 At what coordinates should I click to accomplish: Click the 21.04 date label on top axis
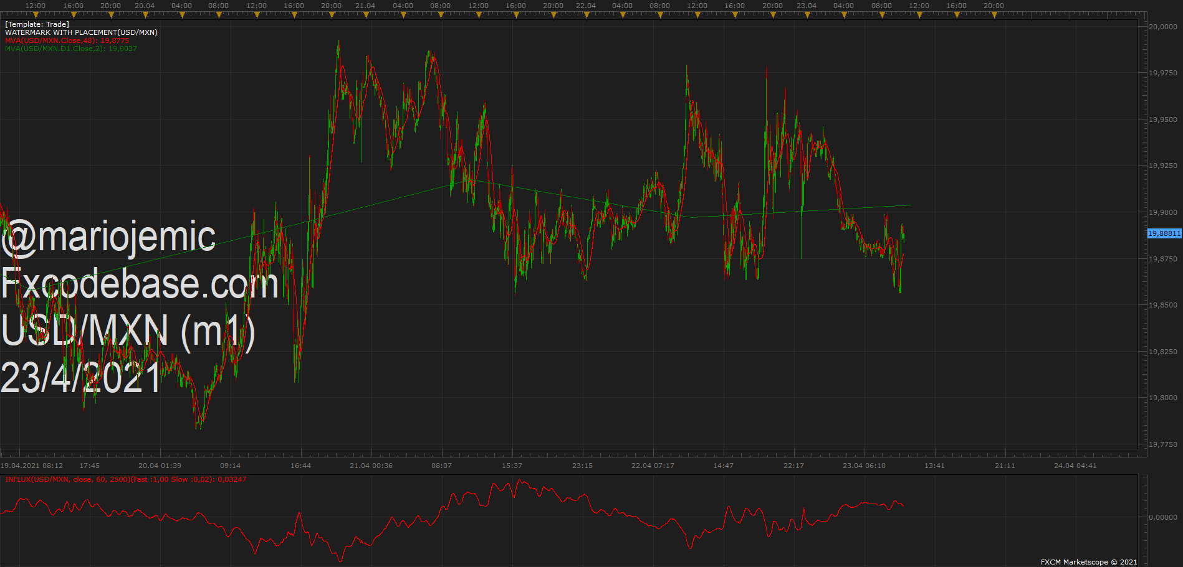365,6
